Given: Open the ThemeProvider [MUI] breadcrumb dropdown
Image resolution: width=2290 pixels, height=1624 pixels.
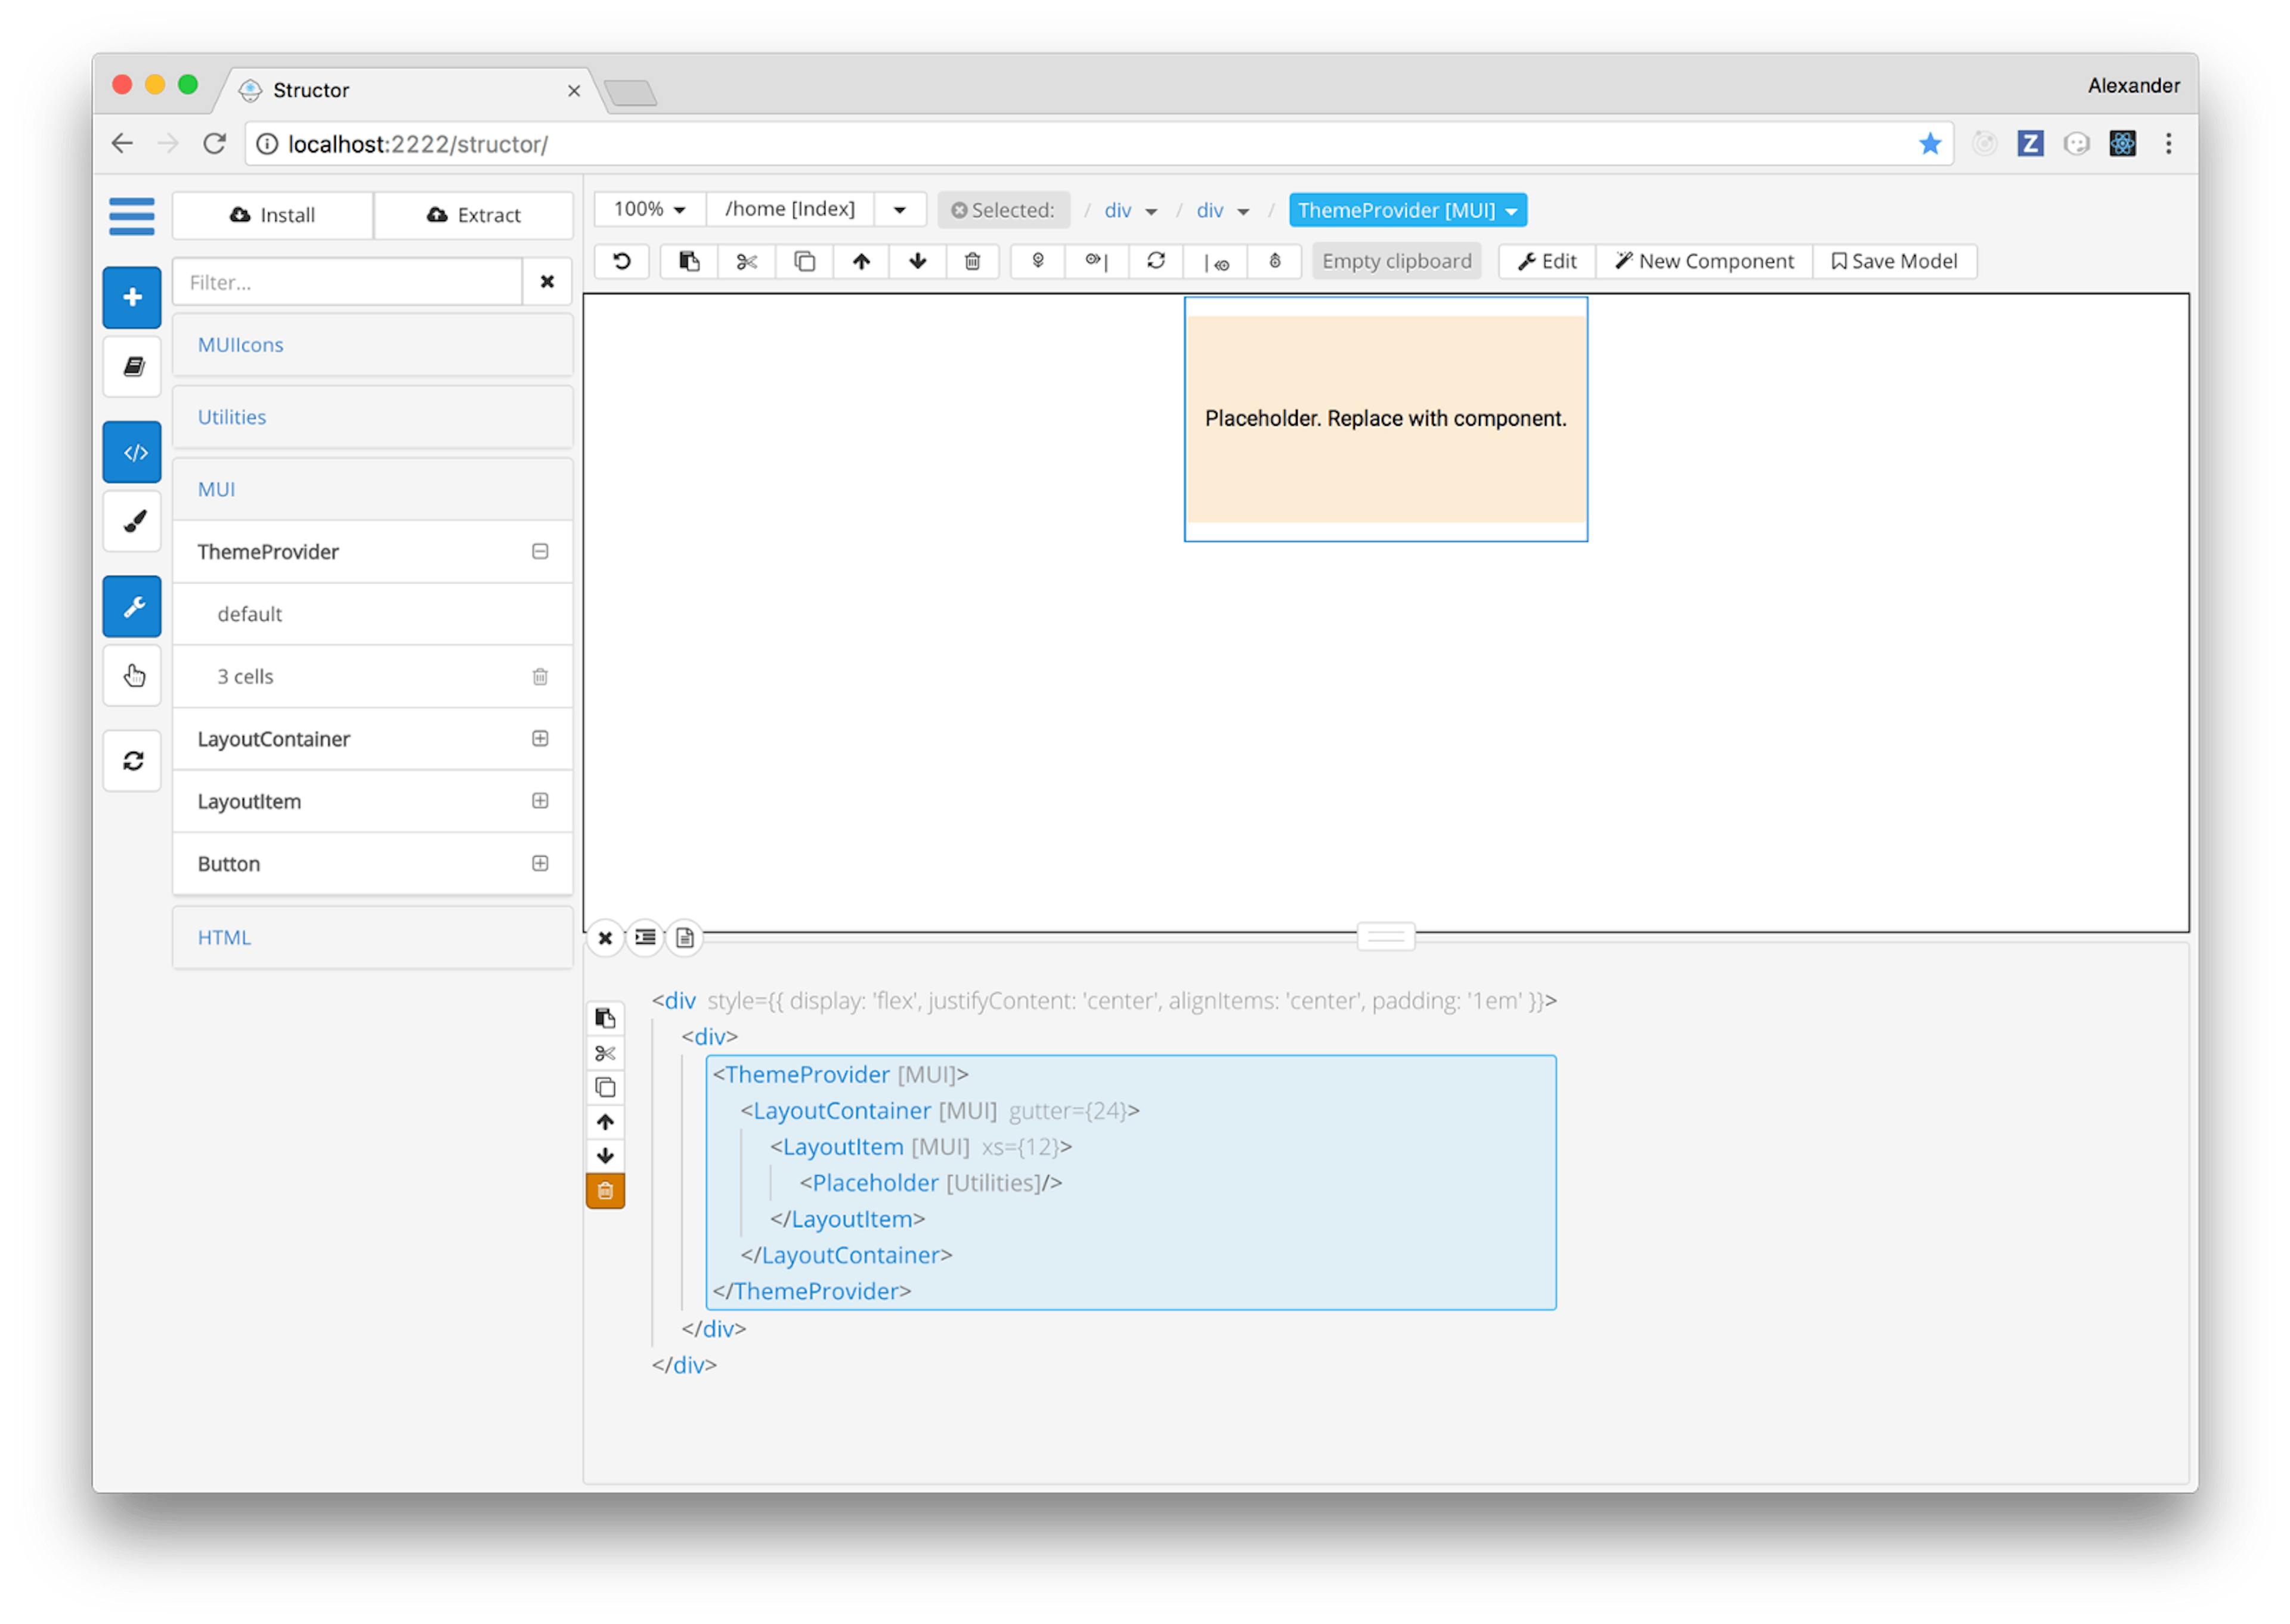Looking at the screenshot, I should point(1407,210).
